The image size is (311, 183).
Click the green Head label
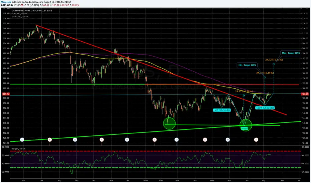tap(244, 128)
